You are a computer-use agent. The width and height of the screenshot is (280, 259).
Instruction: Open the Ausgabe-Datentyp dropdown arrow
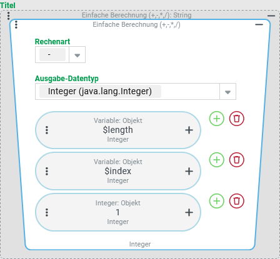coord(227,92)
